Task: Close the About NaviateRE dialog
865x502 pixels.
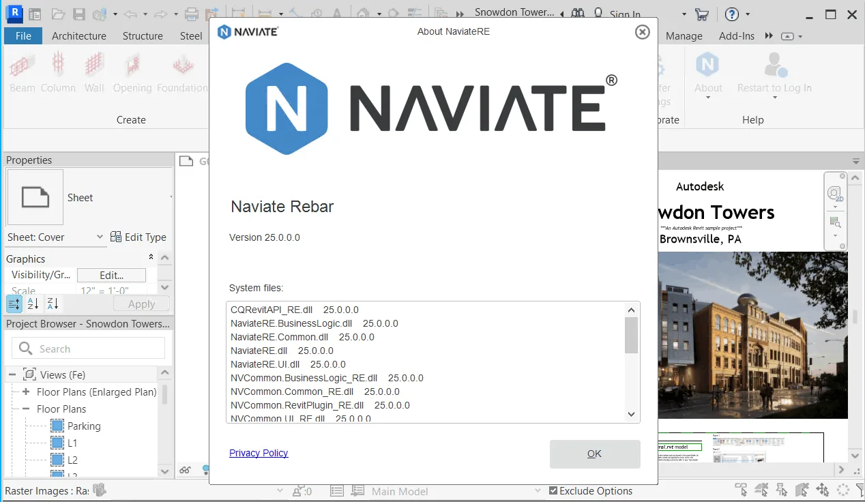Action: [642, 31]
